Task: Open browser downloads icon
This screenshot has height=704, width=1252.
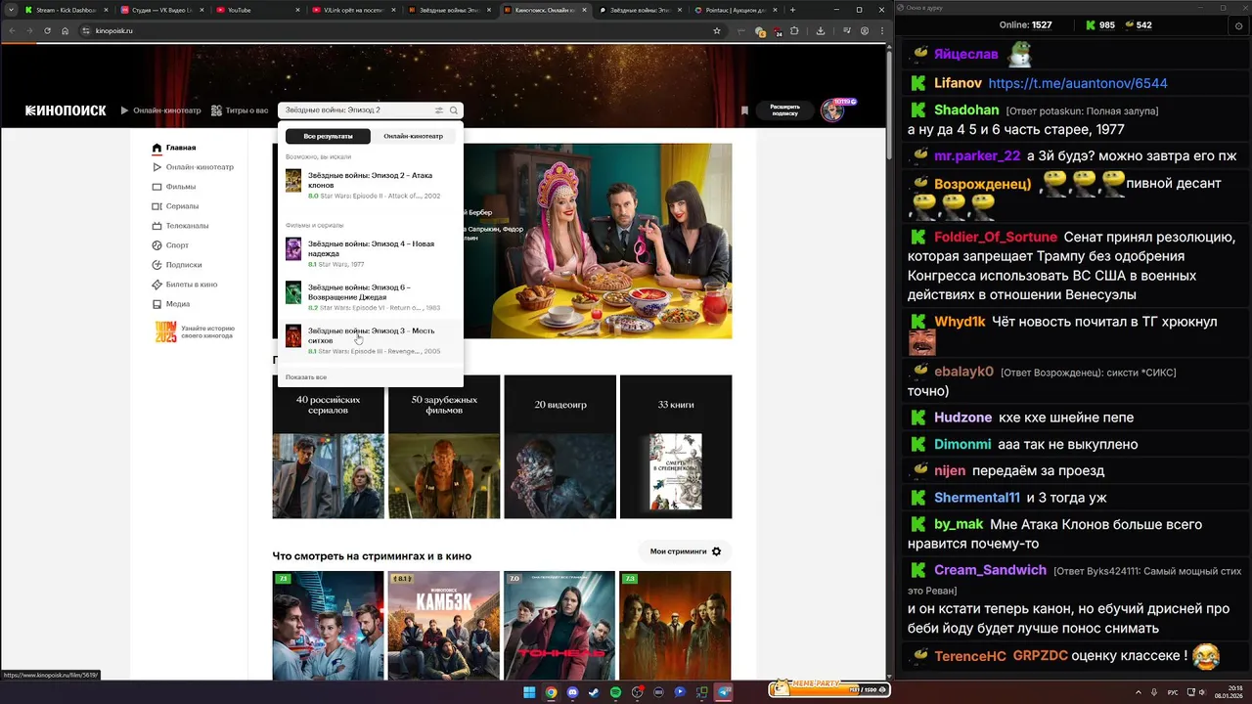Action: [x=821, y=30]
